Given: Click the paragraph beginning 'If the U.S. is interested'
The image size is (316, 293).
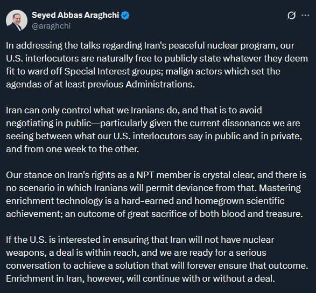Looking at the screenshot, I should click(x=157, y=259).
